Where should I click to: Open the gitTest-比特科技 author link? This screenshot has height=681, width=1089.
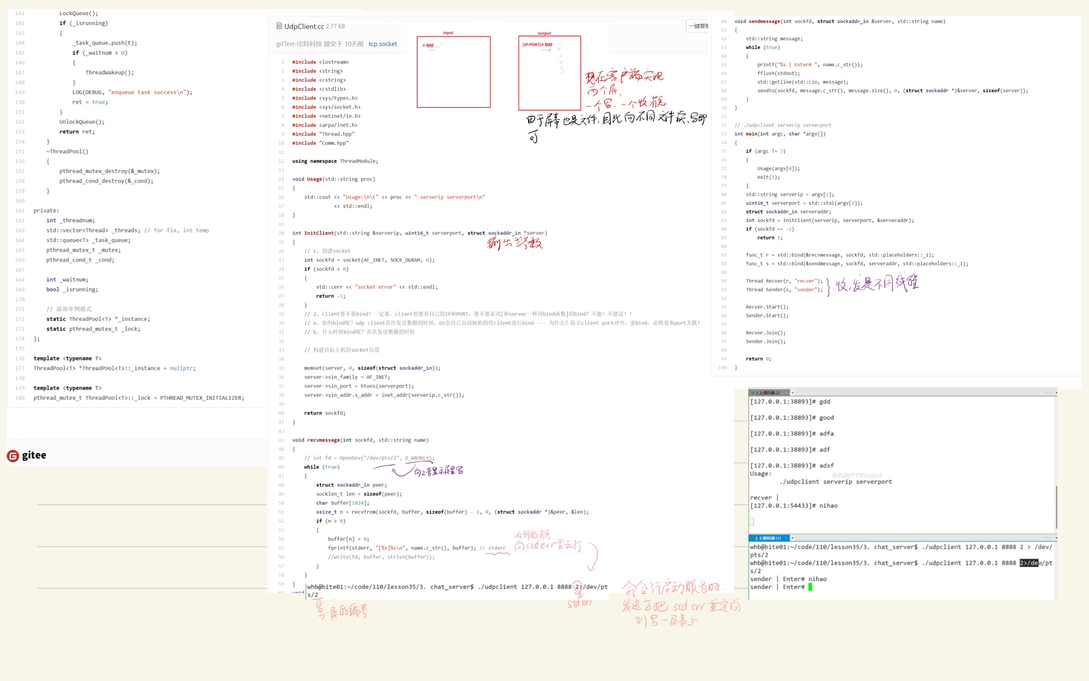pos(299,44)
